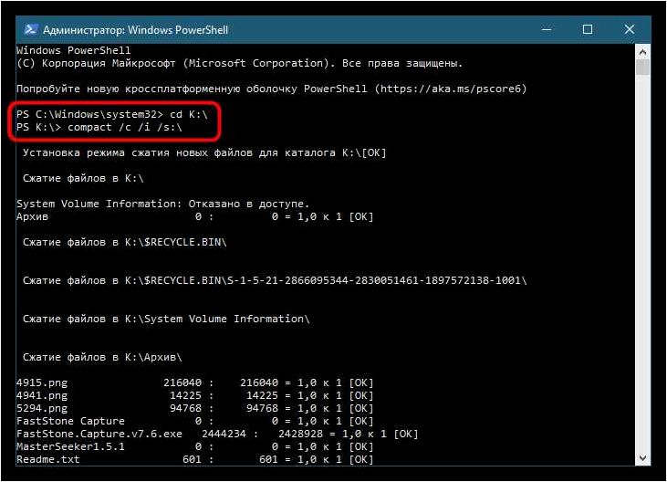
Task: Click the MasterSeeker1.5.1 row
Action: click(x=195, y=446)
